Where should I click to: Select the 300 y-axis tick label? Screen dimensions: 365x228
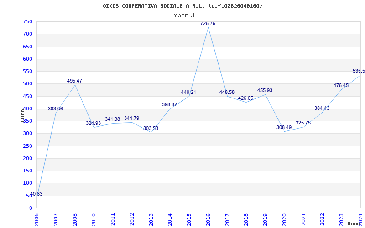(27, 134)
